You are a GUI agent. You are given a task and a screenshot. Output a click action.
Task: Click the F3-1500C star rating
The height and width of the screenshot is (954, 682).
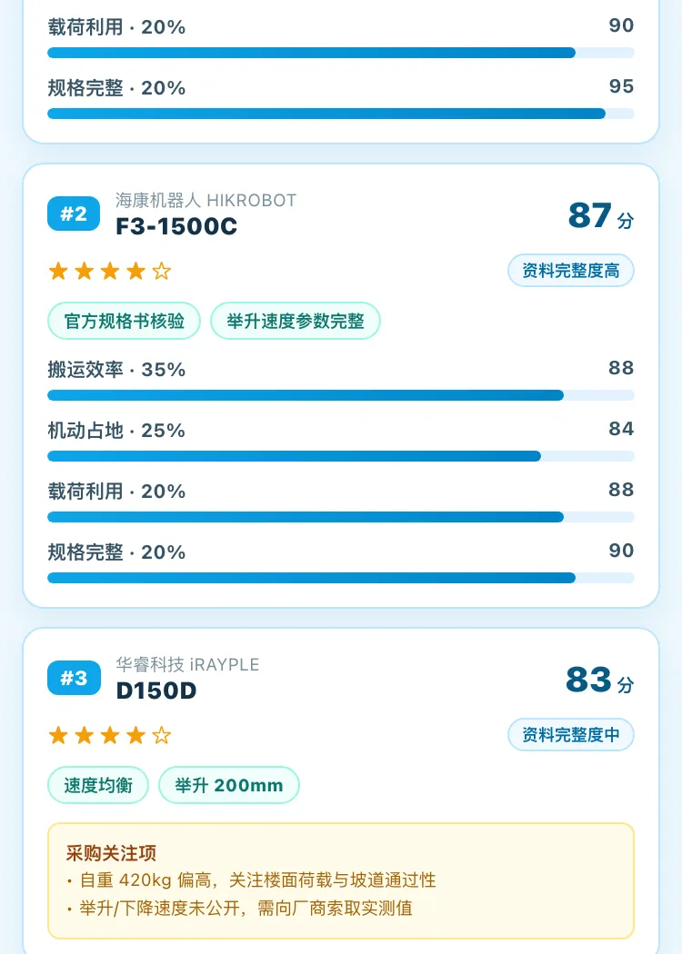click(x=110, y=271)
